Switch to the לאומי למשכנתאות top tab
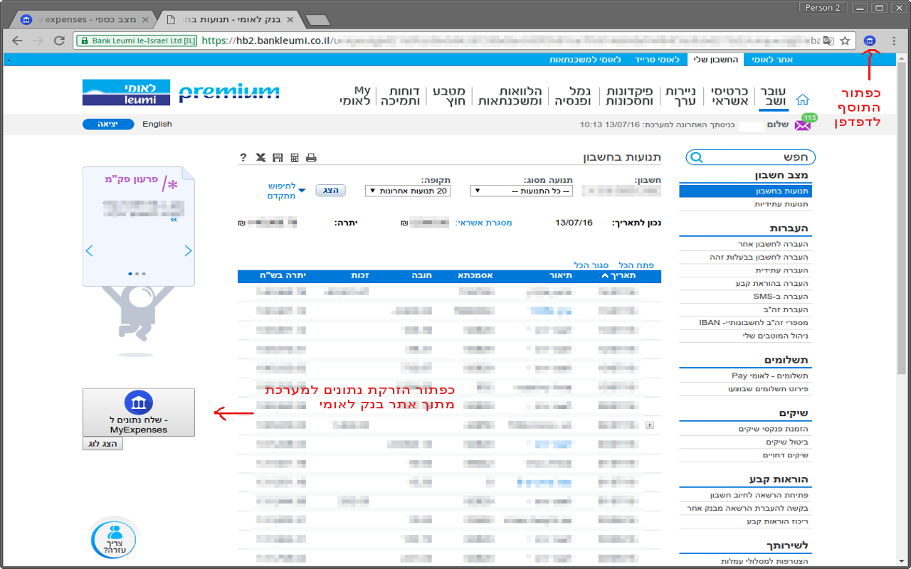The height and width of the screenshot is (569, 911). click(x=585, y=60)
